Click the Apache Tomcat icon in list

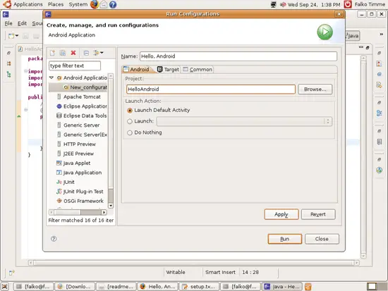(59, 97)
